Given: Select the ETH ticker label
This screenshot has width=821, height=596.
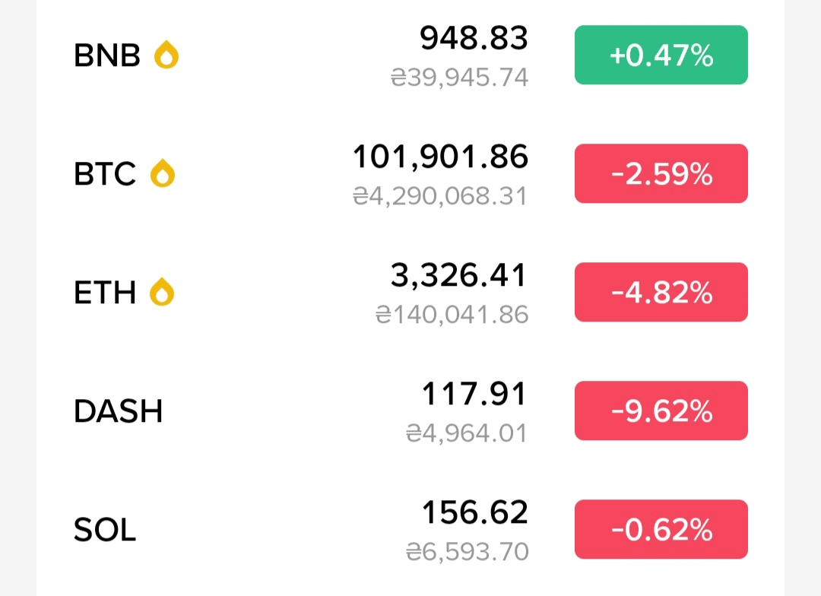Looking at the screenshot, I should point(105,293).
